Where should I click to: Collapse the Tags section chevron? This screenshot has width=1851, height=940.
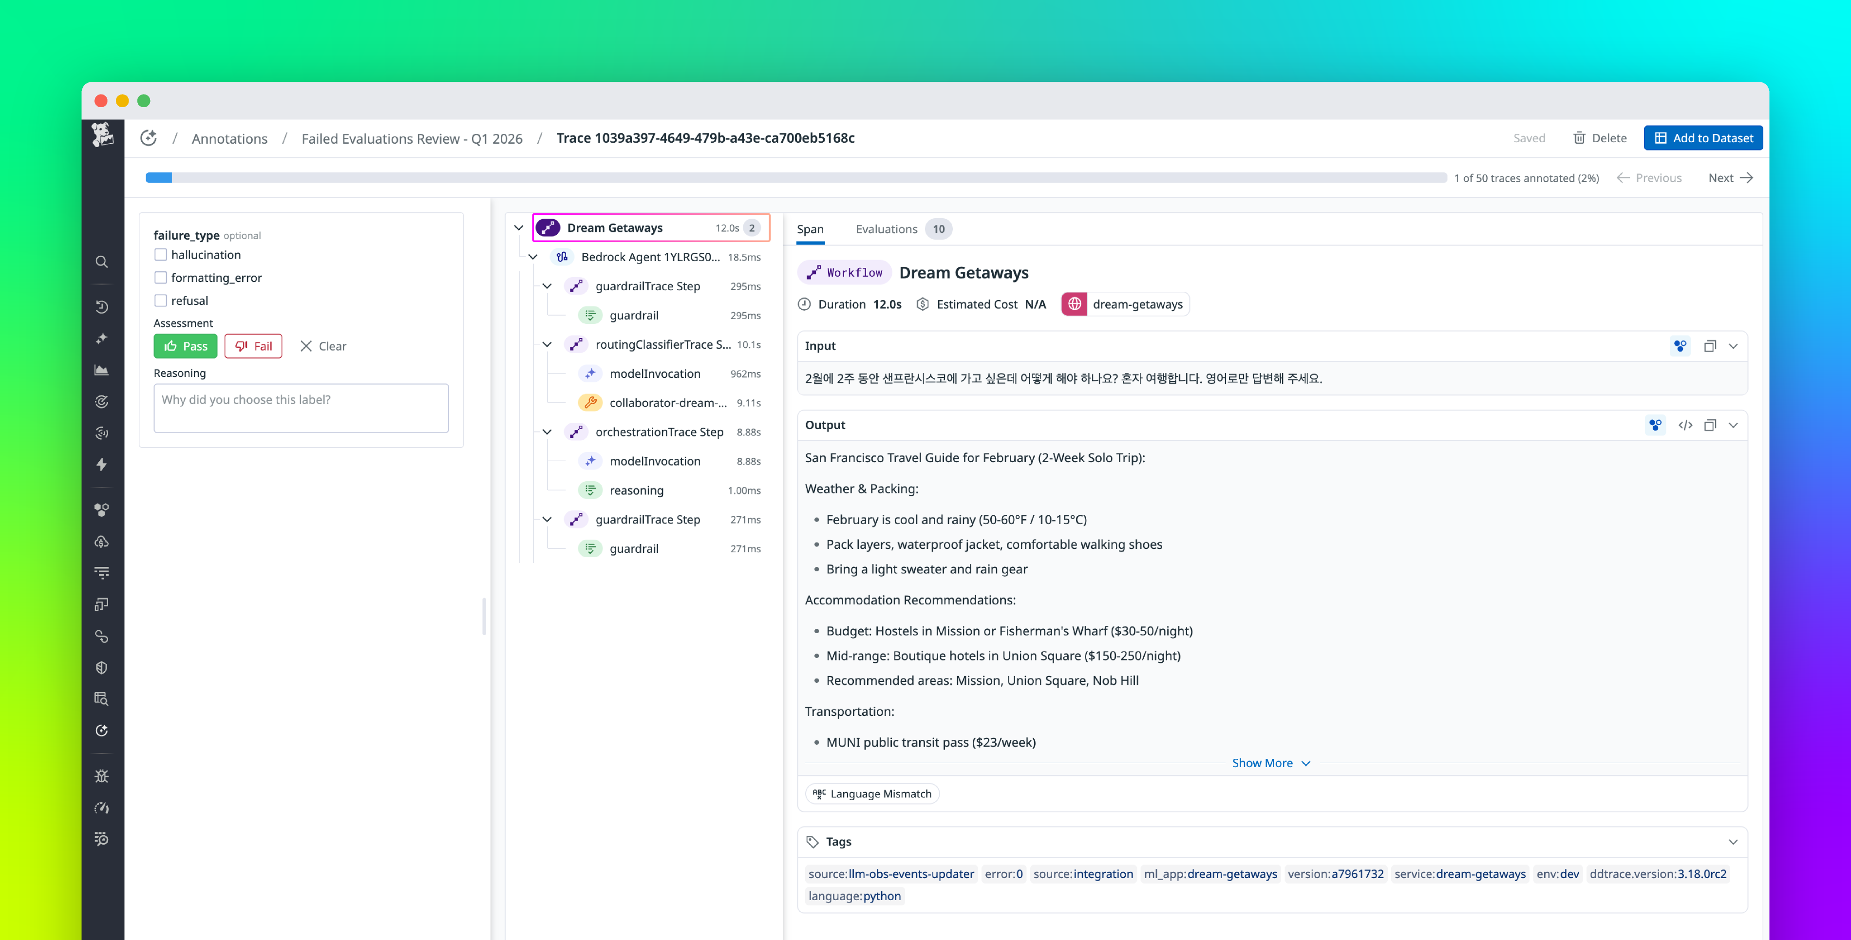(1734, 842)
